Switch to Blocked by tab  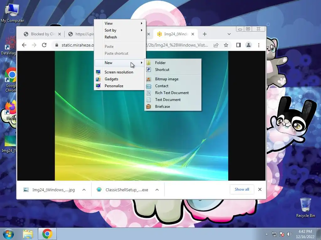click(x=43, y=34)
